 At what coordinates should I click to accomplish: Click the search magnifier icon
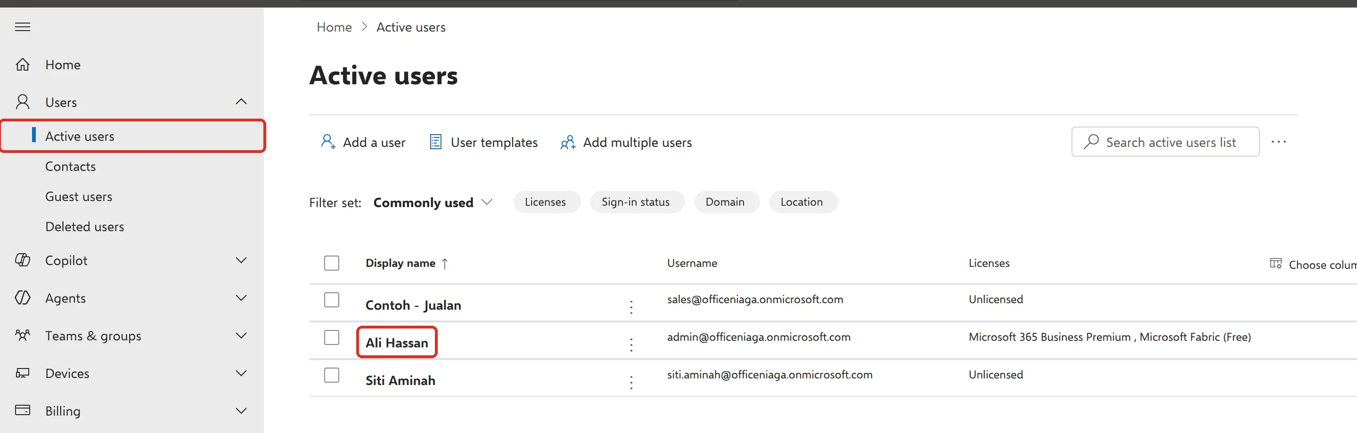(1091, 142)
